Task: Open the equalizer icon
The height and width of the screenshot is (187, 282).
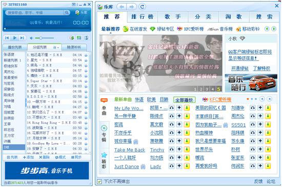Action: tap(79, 38)
